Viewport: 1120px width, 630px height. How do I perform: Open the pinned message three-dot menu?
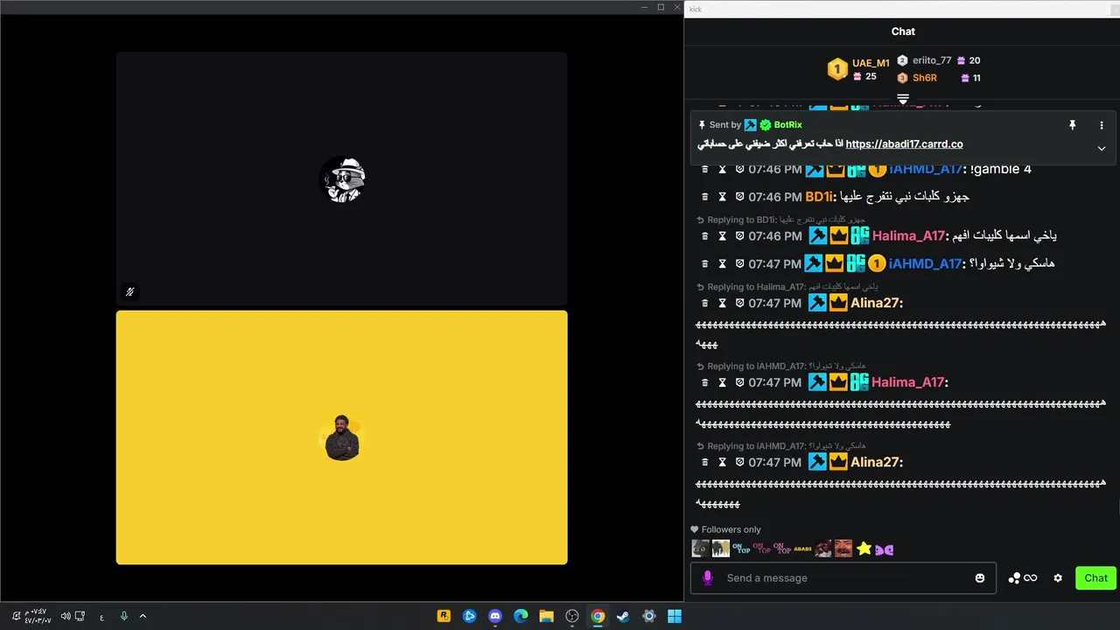click(1102, 125)
